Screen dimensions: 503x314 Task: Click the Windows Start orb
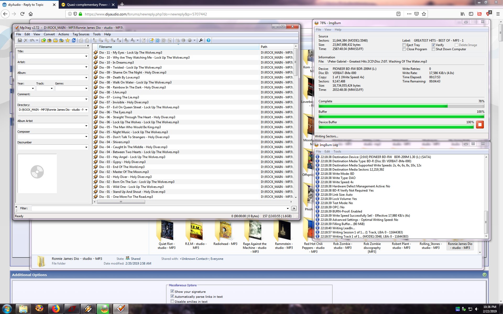point(7,309)
